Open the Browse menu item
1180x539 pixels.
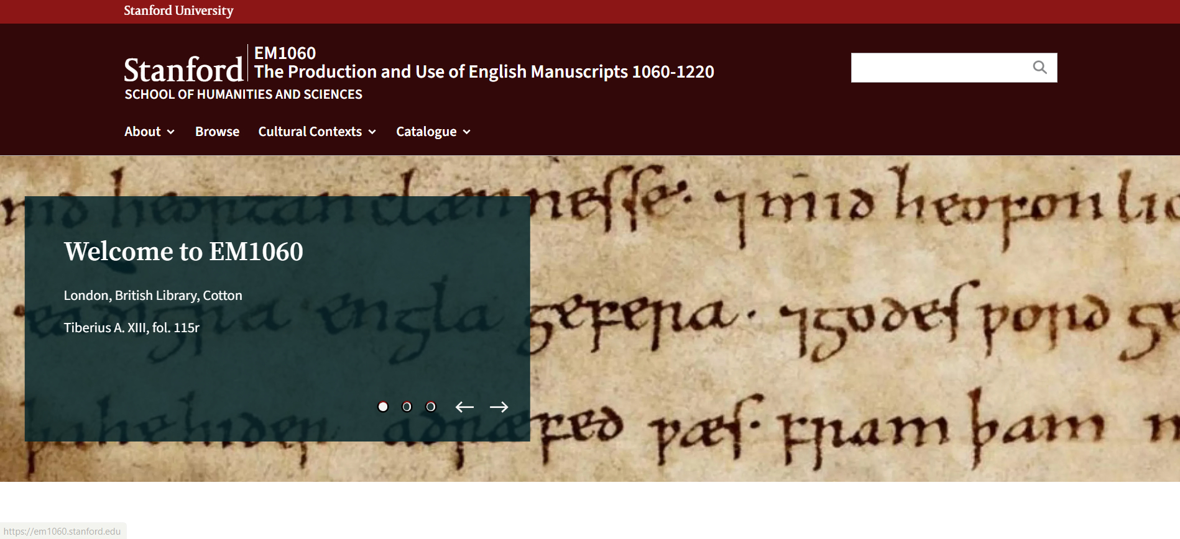click(x=217, y=132)
